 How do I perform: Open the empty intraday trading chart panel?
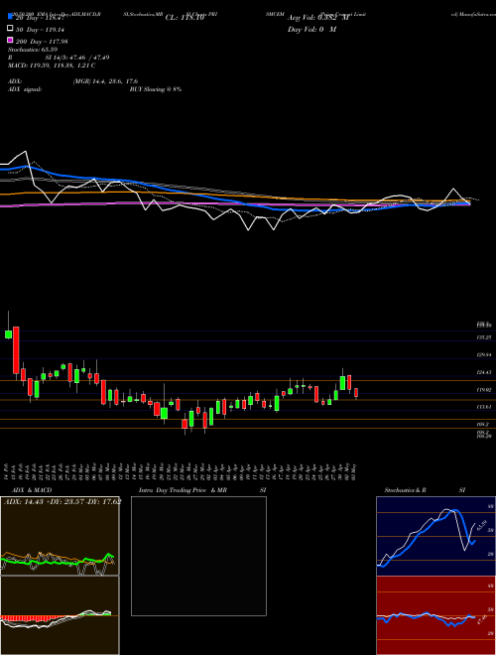(x=198, y=556)
